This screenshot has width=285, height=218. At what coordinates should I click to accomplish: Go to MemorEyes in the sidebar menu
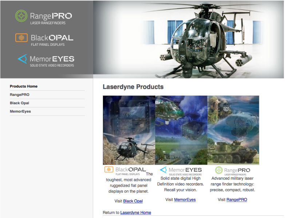[20, 112]
